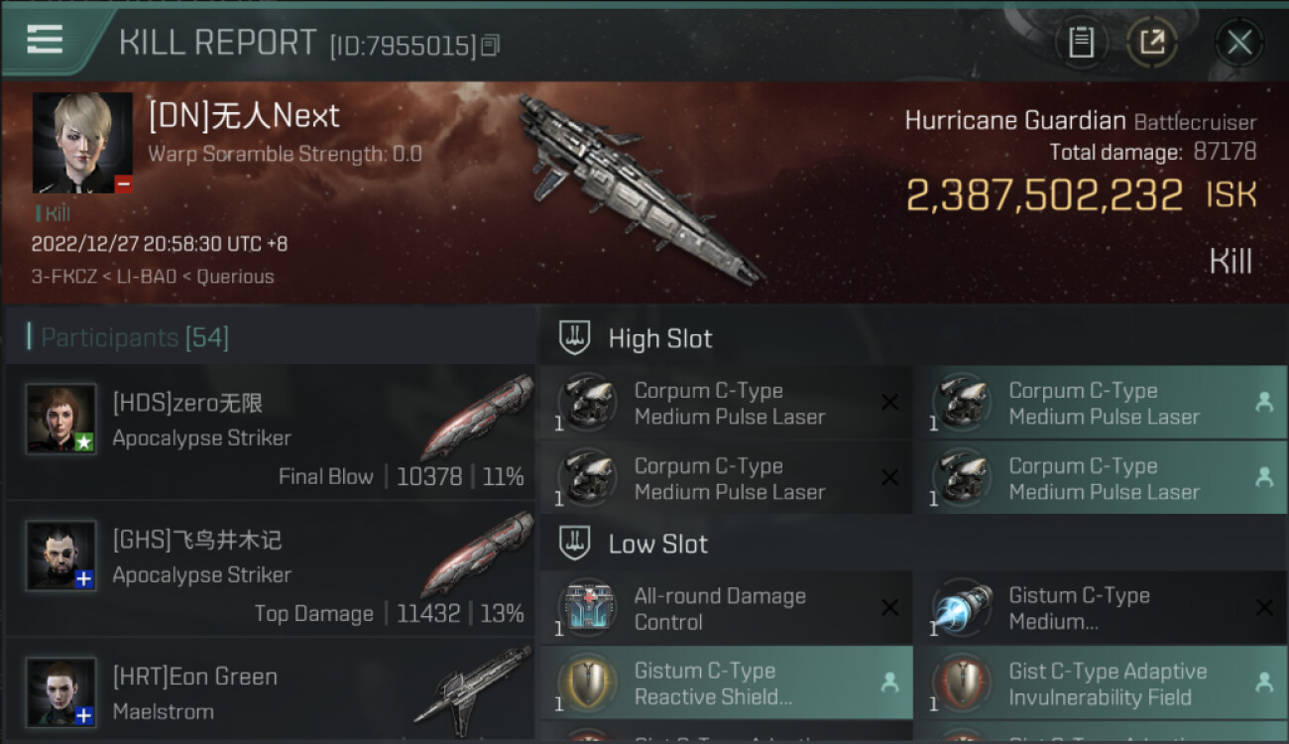
Task: View victim portrait of 无人Next
Action: [82, 143]
